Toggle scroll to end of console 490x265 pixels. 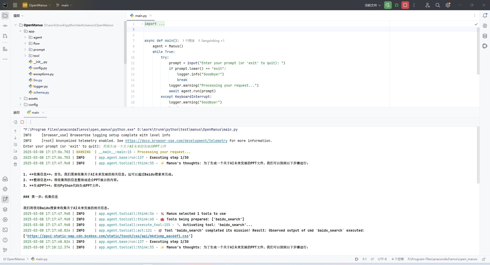(x=15, y=151)
